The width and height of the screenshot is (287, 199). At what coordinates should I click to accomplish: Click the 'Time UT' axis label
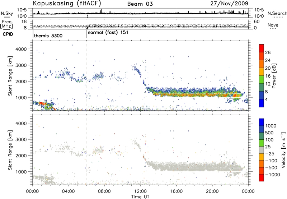pos(140,197)
